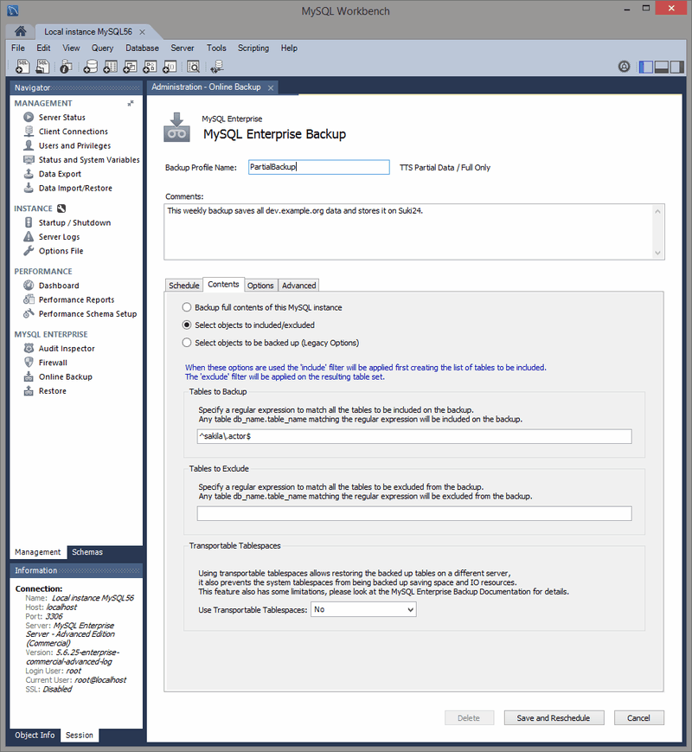Click the search table data icon
This screenshot has width=692, height=752.
tap(193, 66)
